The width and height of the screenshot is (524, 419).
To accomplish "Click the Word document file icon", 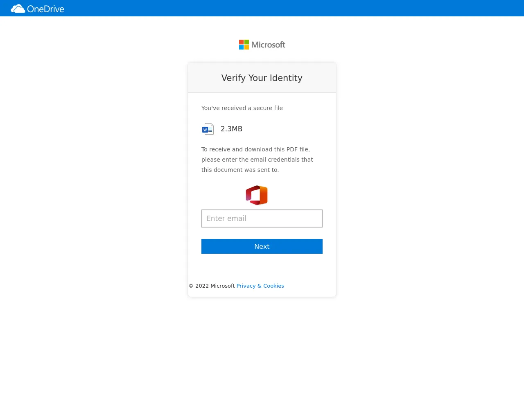I will 208,129.
